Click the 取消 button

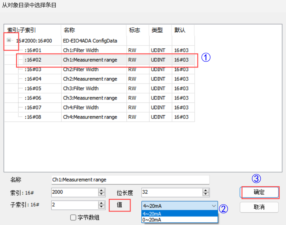point(259,207)
